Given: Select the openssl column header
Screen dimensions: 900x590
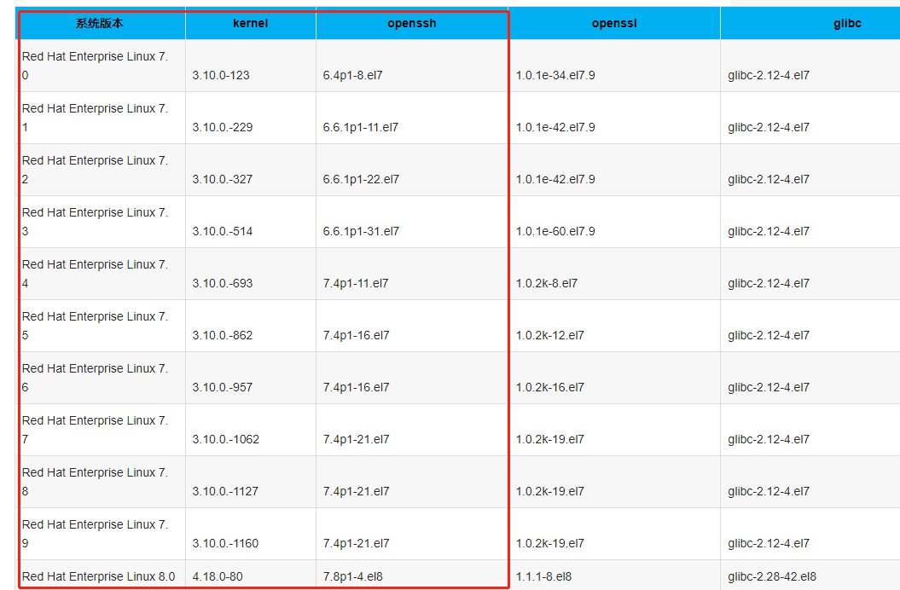Looking at the screenshot, I should (x=614, y=24).
